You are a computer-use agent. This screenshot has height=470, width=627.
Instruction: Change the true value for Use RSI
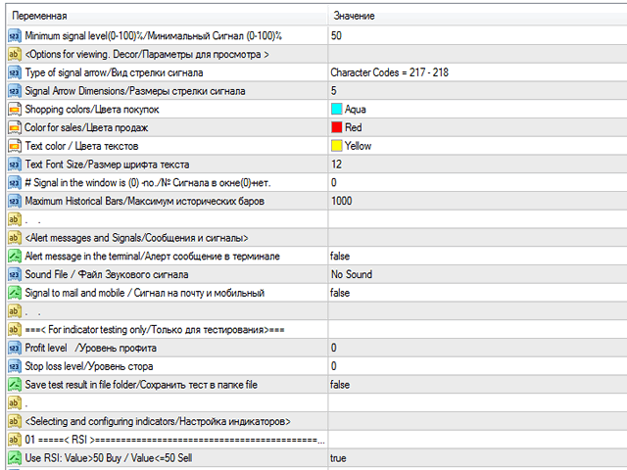click(x=338, y=458)
